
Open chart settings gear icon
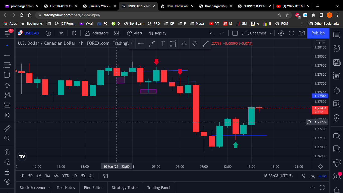tap(281, 33)
